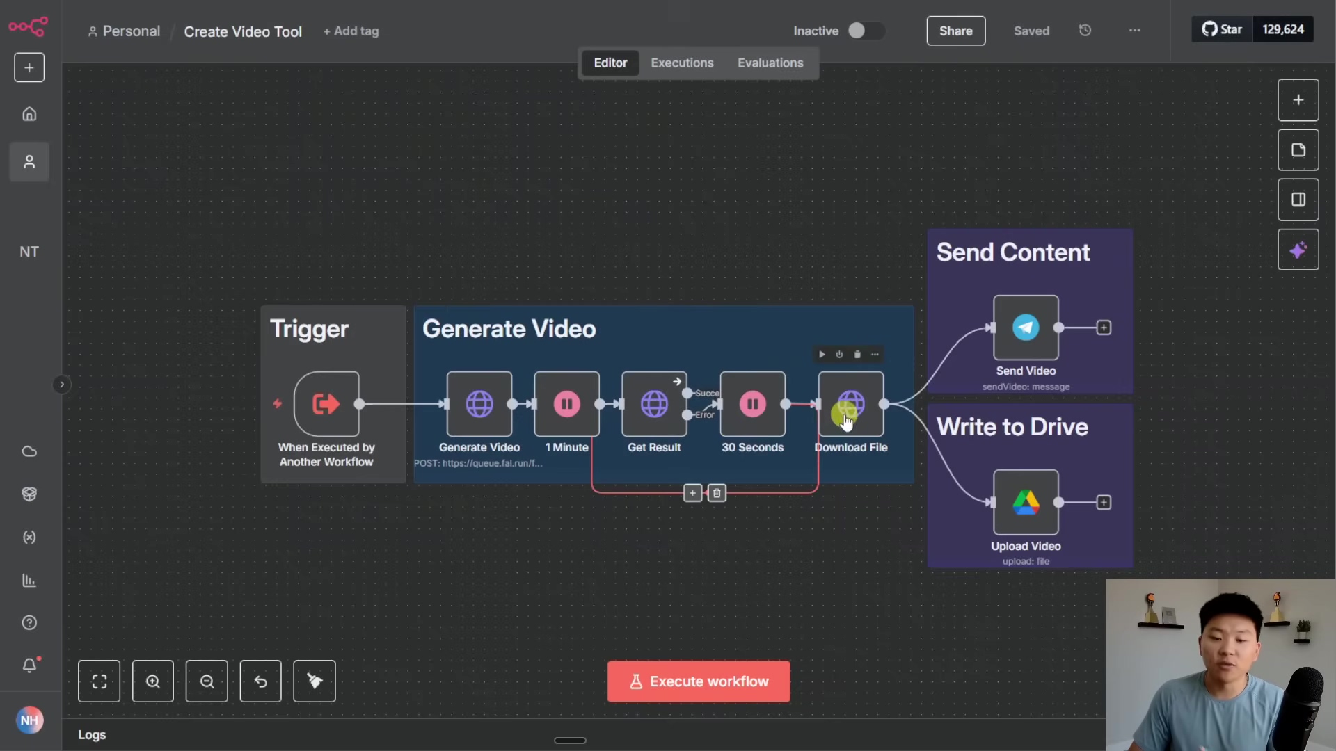
Task: Open workflow history clock icon
Action: pyautogui.click(x=1085, y=31)
